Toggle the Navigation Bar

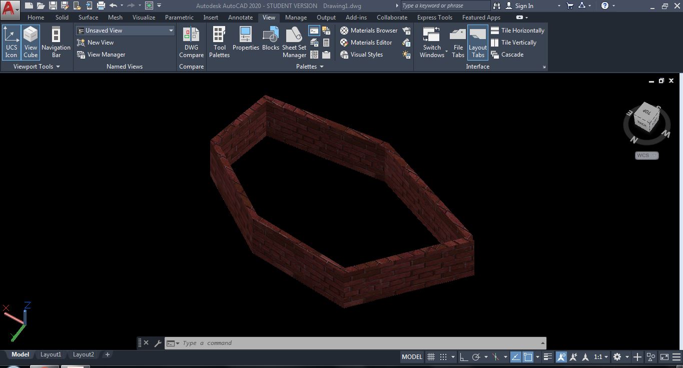coord(56,42)
